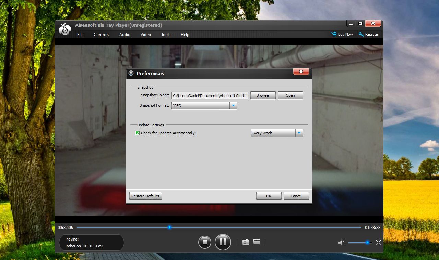
Task: Open the Every Week frequency arrow
Action: pos(299,133)
